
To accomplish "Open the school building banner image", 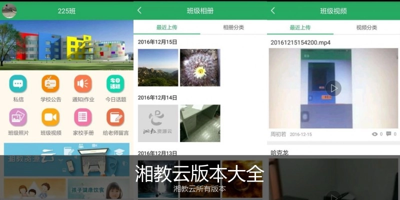I will (66, 45).
